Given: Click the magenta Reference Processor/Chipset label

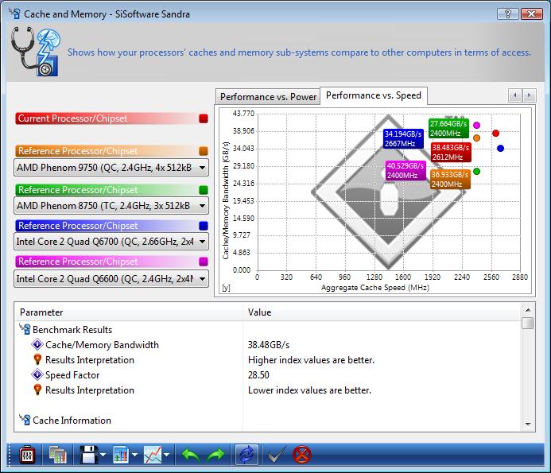Looking at the screenshot, I should 78,262.
